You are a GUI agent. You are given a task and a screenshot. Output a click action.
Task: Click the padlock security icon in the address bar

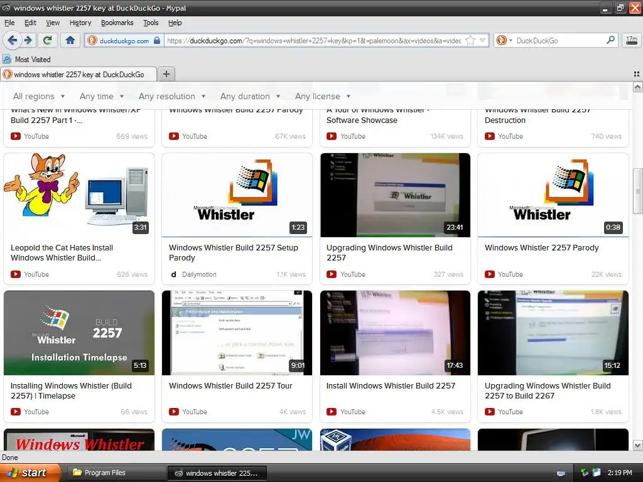pos(156,41)
